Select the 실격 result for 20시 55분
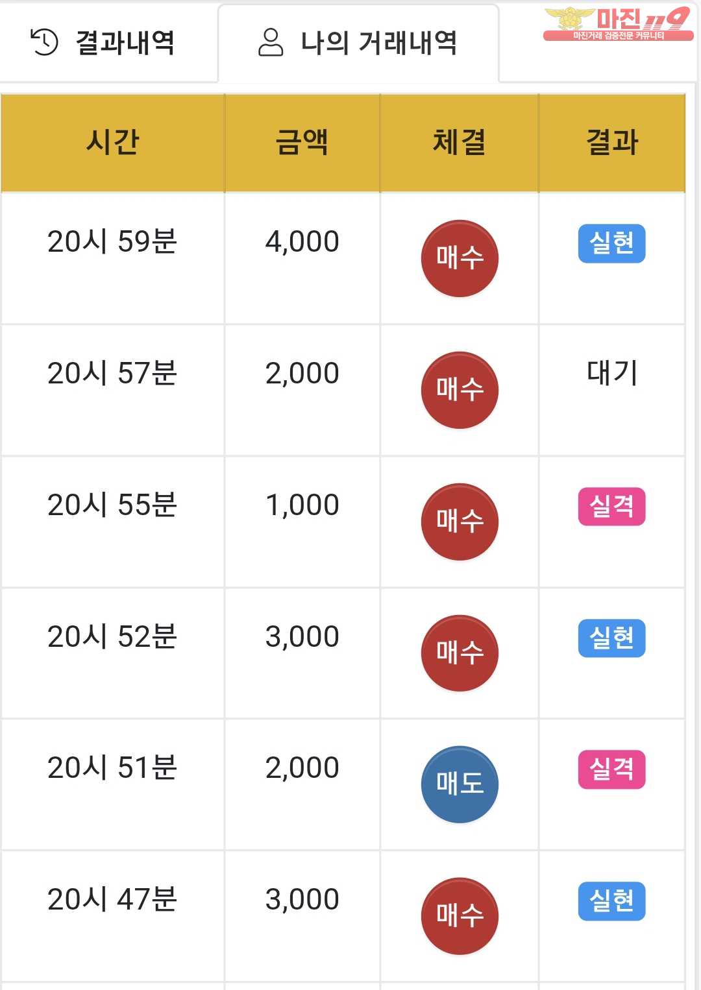The image size is (701, 990). click(611, 506)
